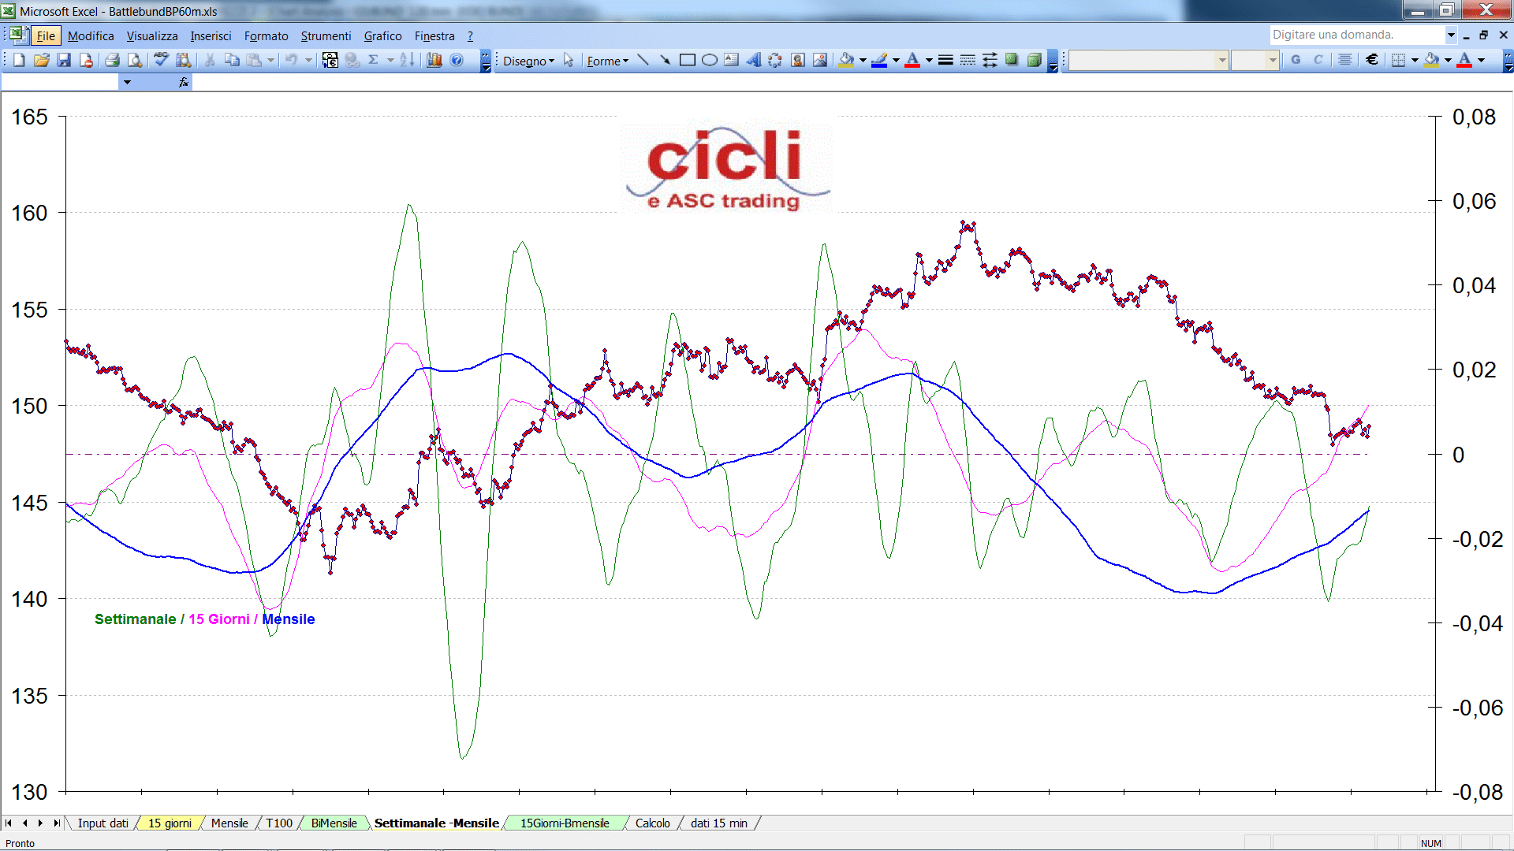This screenshot has height=851, width=1514.
Task: Insert a diagram or organization chart
Action: pos(774,60)
